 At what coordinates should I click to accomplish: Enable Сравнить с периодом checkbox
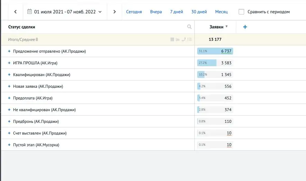[241, 12]
